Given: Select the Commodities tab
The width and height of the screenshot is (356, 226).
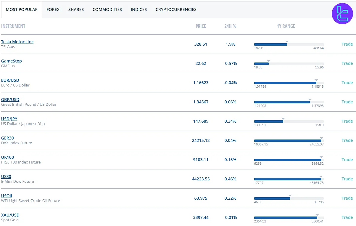Looking at the screenshot, I should click(x=107, y=9).
